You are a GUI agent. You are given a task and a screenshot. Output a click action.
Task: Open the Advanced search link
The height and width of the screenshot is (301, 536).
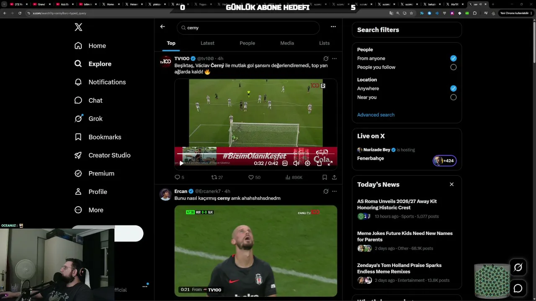click(x=376, y=115)
